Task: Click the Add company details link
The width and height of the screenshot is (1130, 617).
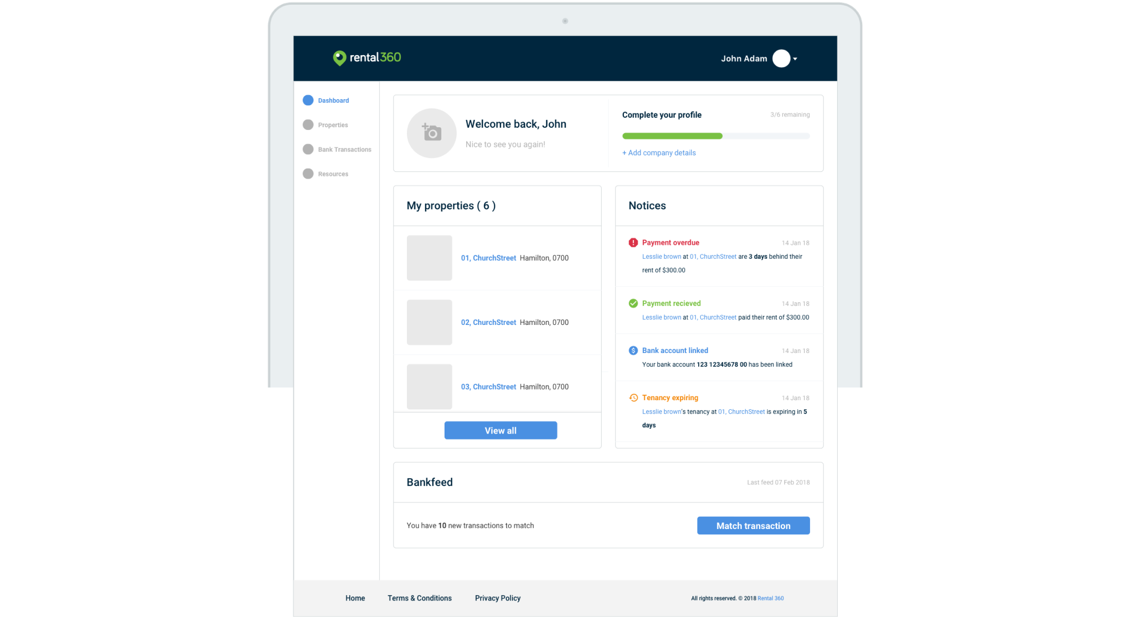Action: (x=659, y=153)
